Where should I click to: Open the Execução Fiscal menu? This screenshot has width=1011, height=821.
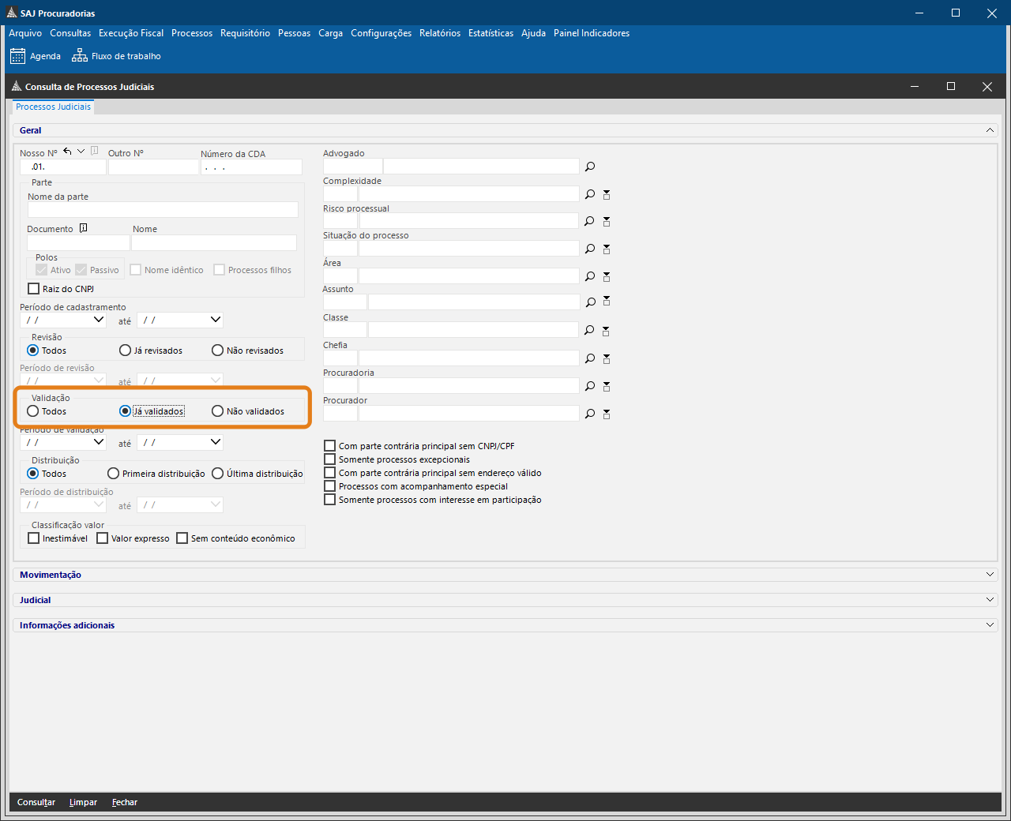(131, 33)
